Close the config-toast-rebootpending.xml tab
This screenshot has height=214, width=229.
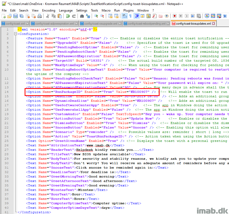[x=168, y=24]
